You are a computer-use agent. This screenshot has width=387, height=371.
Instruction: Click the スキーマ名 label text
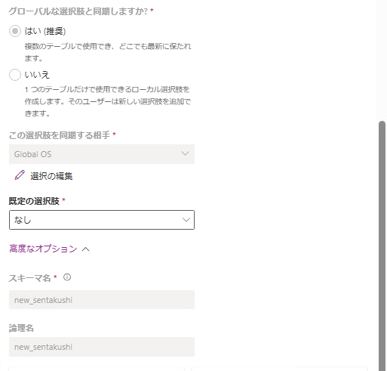pyautogui.click(x=29, y=278)
